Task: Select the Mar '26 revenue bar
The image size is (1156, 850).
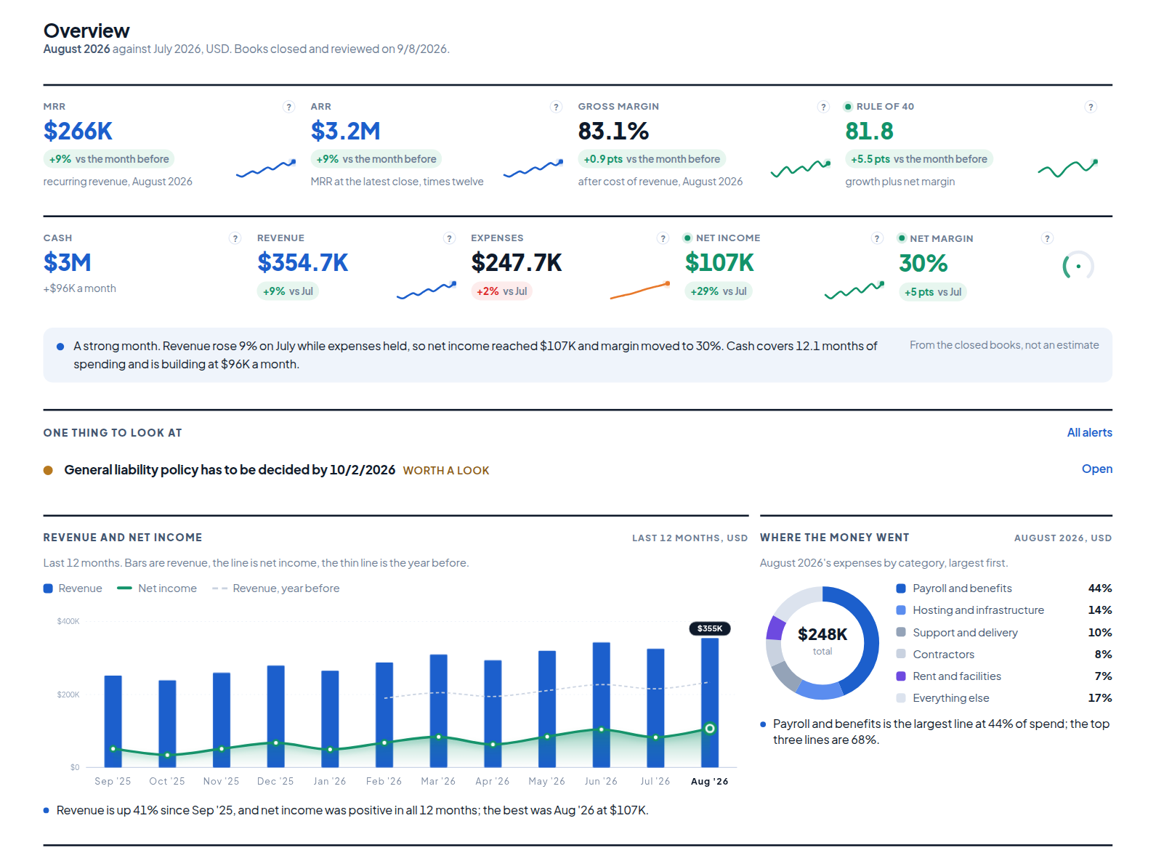Action: pyautogui.click(x=439, y=711)
